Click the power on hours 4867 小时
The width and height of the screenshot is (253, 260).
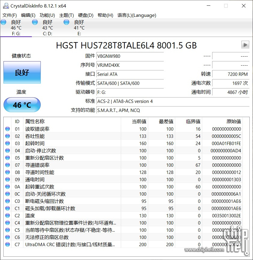point(231,92)
